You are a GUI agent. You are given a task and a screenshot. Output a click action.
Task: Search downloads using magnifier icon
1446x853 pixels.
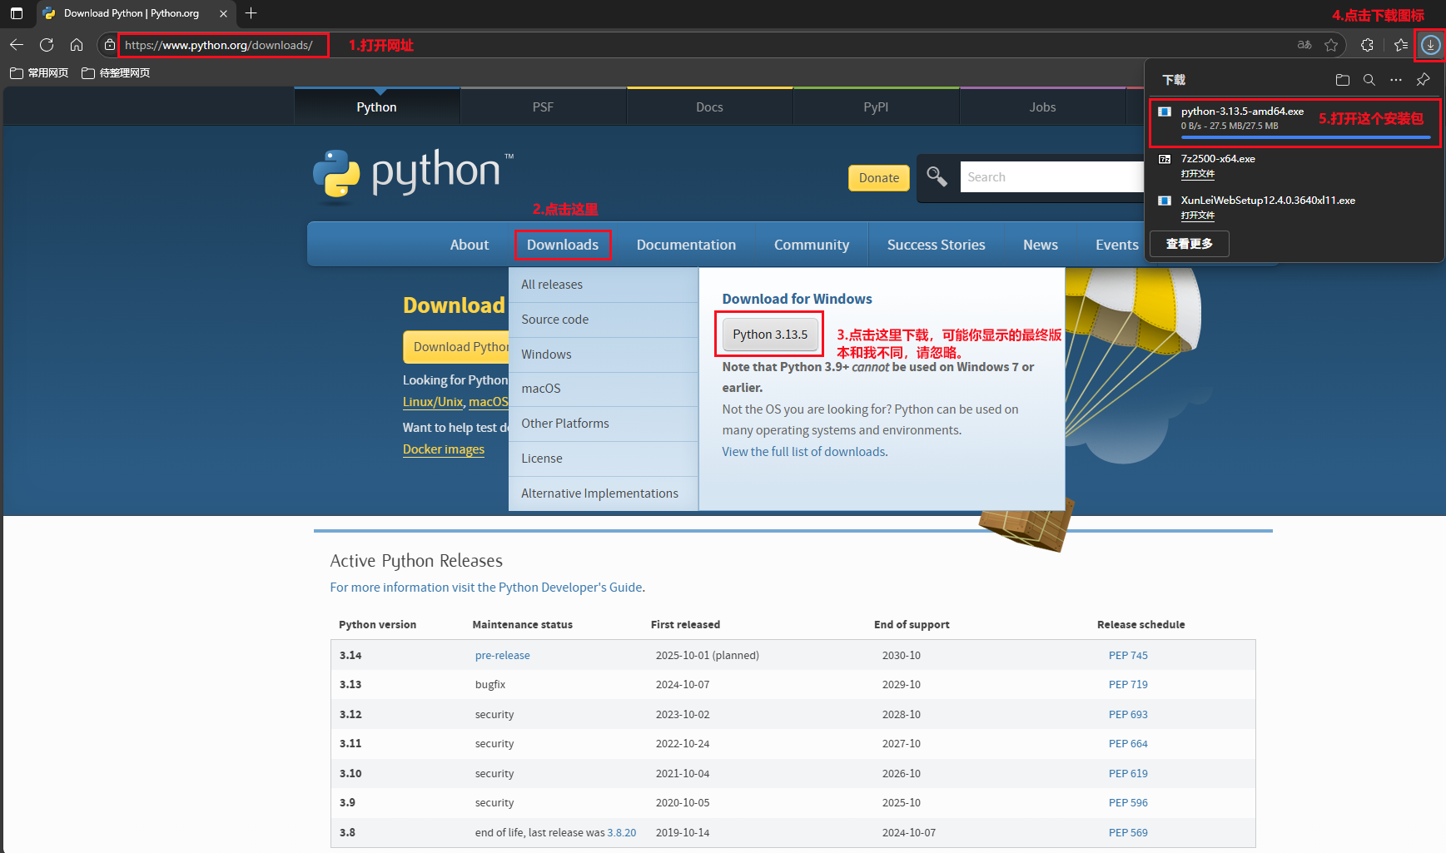[1369, 80]
